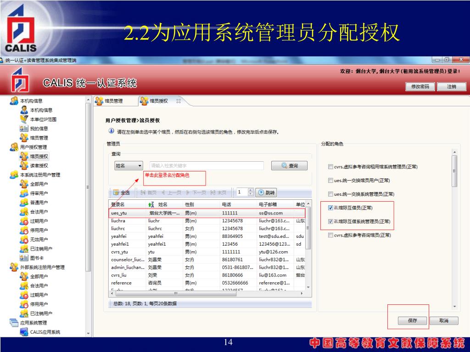Open 全部用户 under 本系统注册用户管理
This screenshot has width=470, height=352.
pyautogui.click(x=39, y=184)
